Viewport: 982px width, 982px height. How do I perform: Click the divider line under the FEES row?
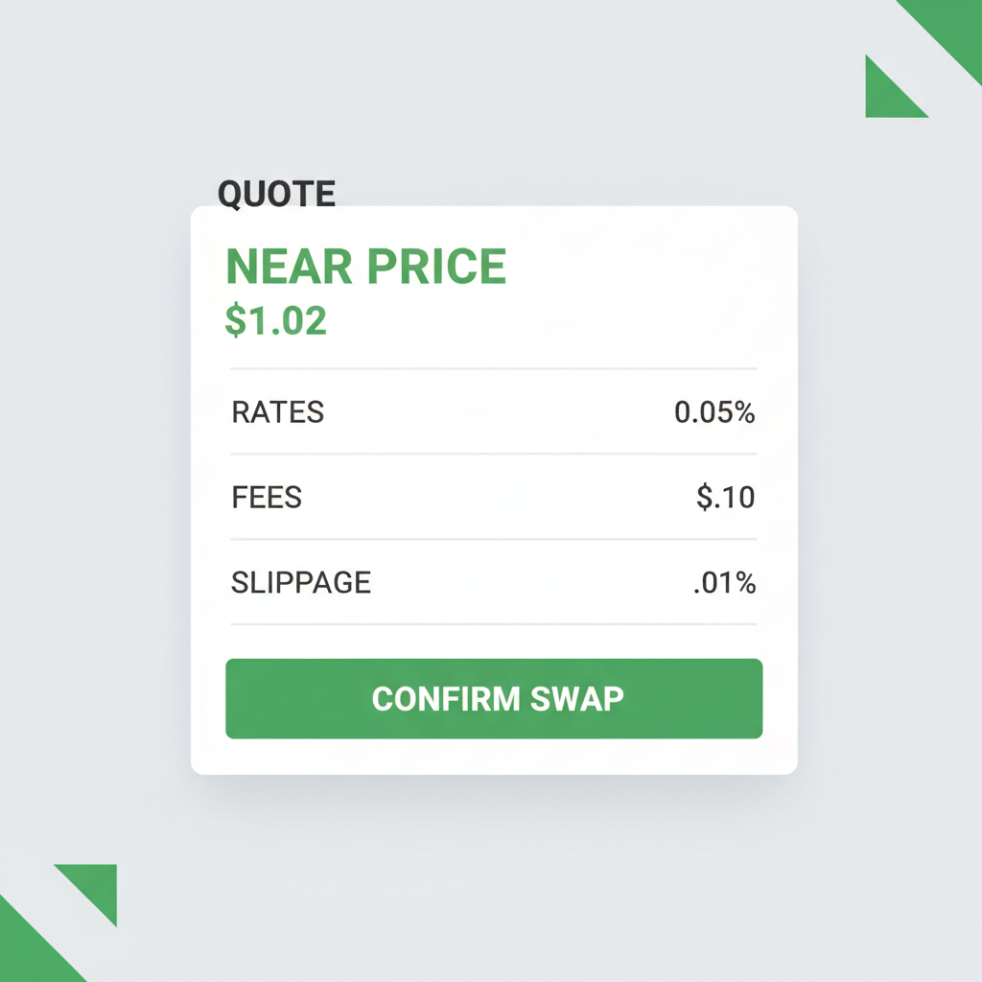(x=493, y=538)
